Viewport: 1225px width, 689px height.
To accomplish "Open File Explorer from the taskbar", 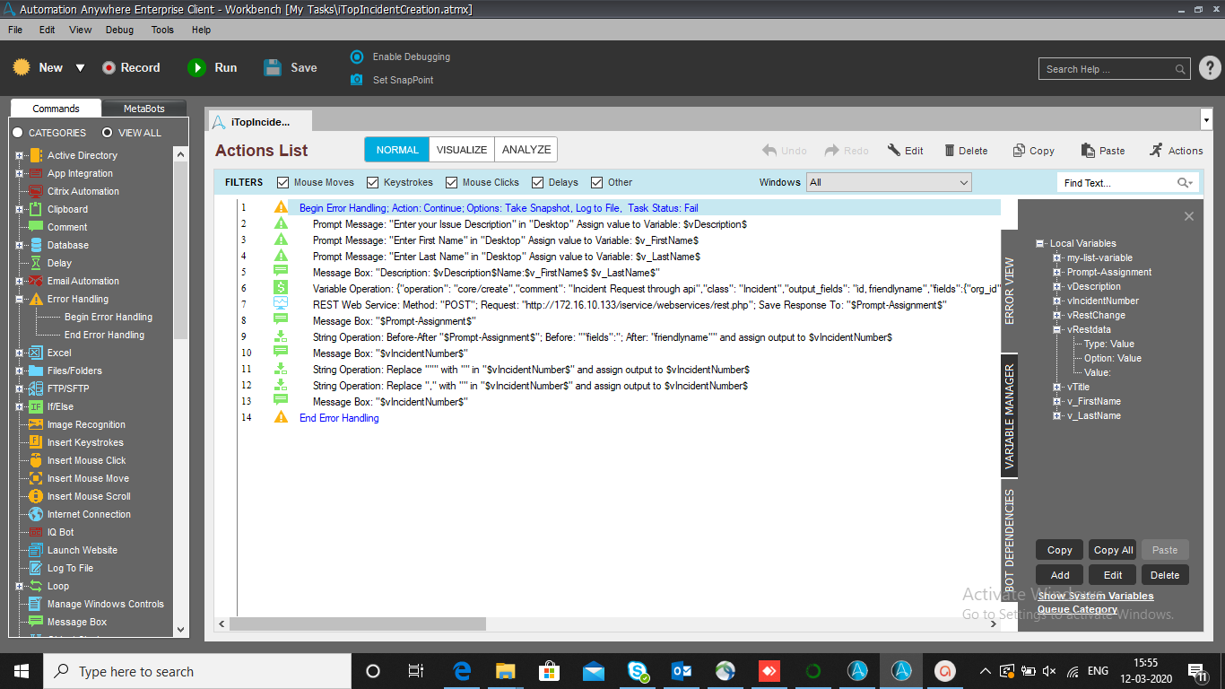I will click(506, 671).
